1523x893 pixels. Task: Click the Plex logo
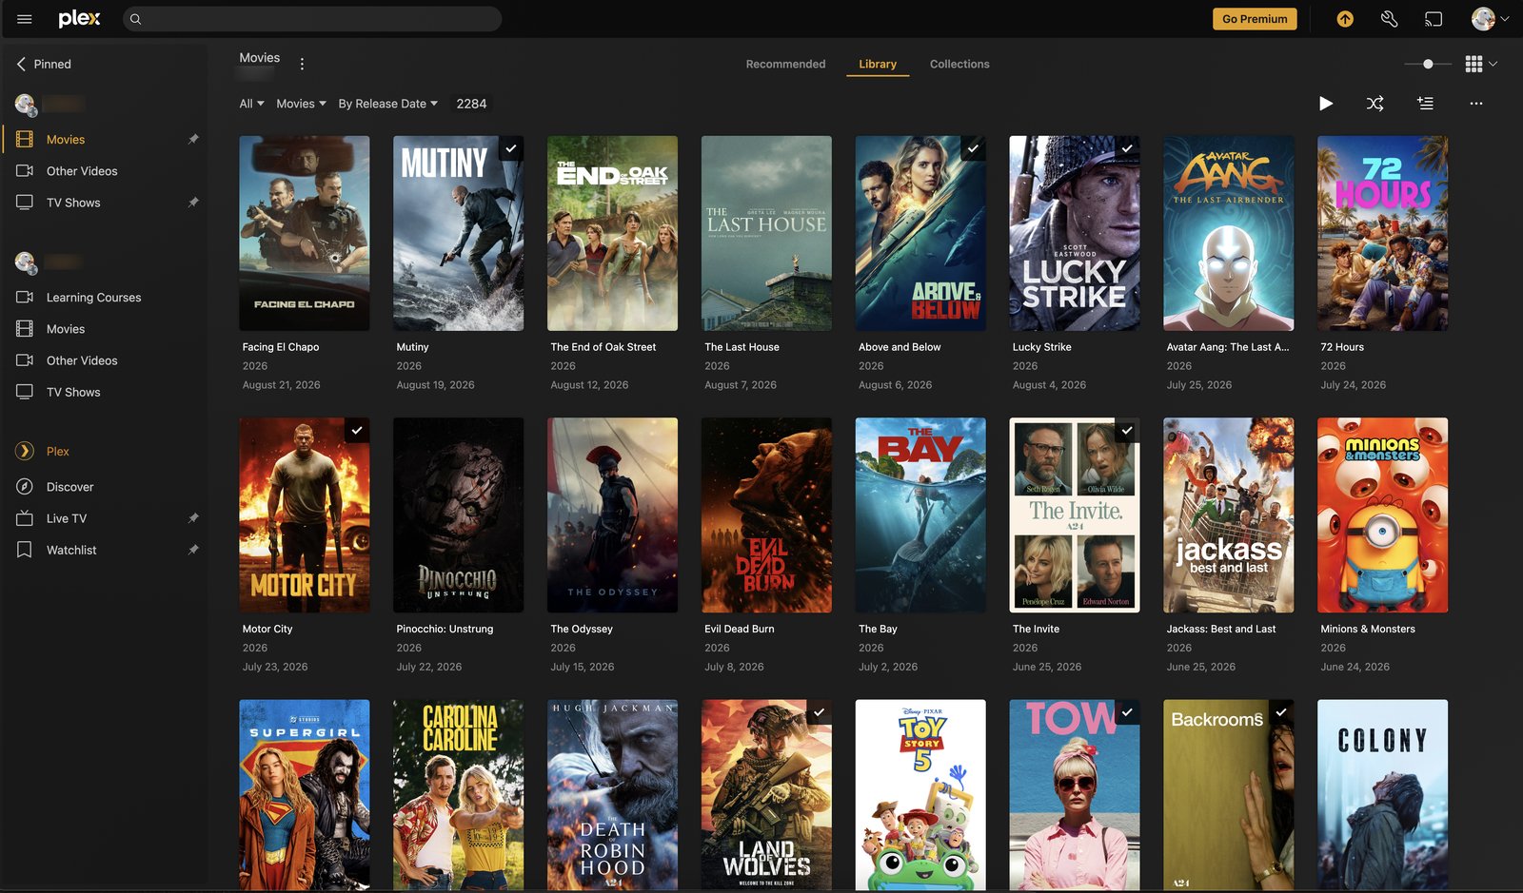79,18
